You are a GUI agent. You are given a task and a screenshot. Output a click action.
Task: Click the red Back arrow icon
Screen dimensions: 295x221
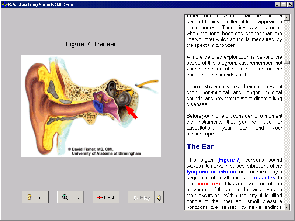click(x=99, y=197)
